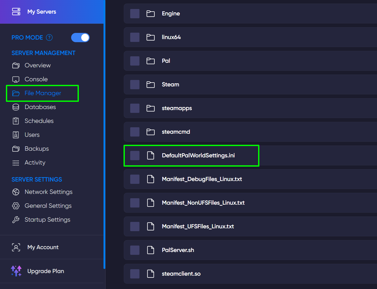
Task: Check the DefaultPalWorldSettings.ini checkbox
Action: point(135,155)
